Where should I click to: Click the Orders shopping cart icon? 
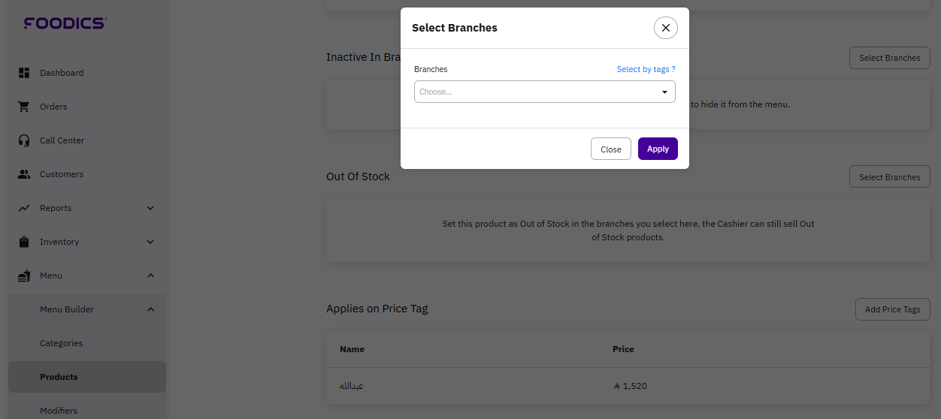coord(24,107)
